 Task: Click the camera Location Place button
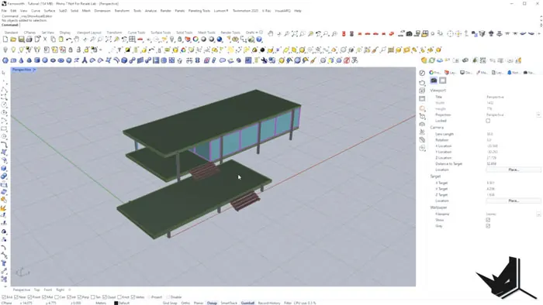coord(514,170)
